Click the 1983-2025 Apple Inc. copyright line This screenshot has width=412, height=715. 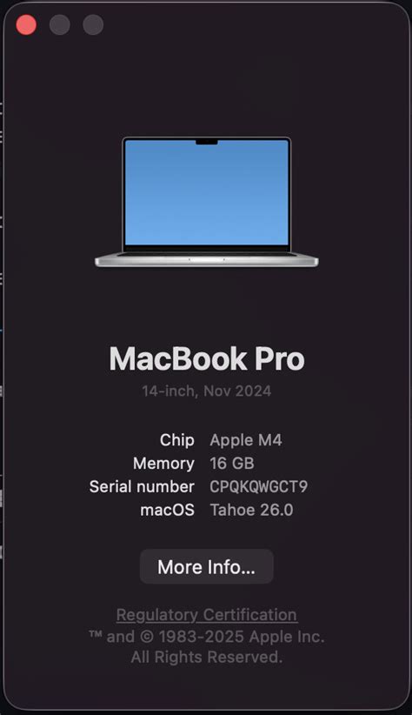click(x=207, y=637)
